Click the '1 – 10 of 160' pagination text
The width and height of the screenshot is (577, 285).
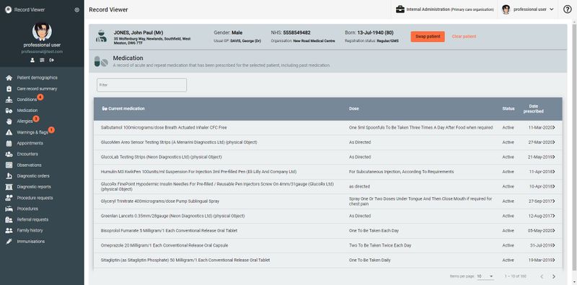click(x=515, y=276)
